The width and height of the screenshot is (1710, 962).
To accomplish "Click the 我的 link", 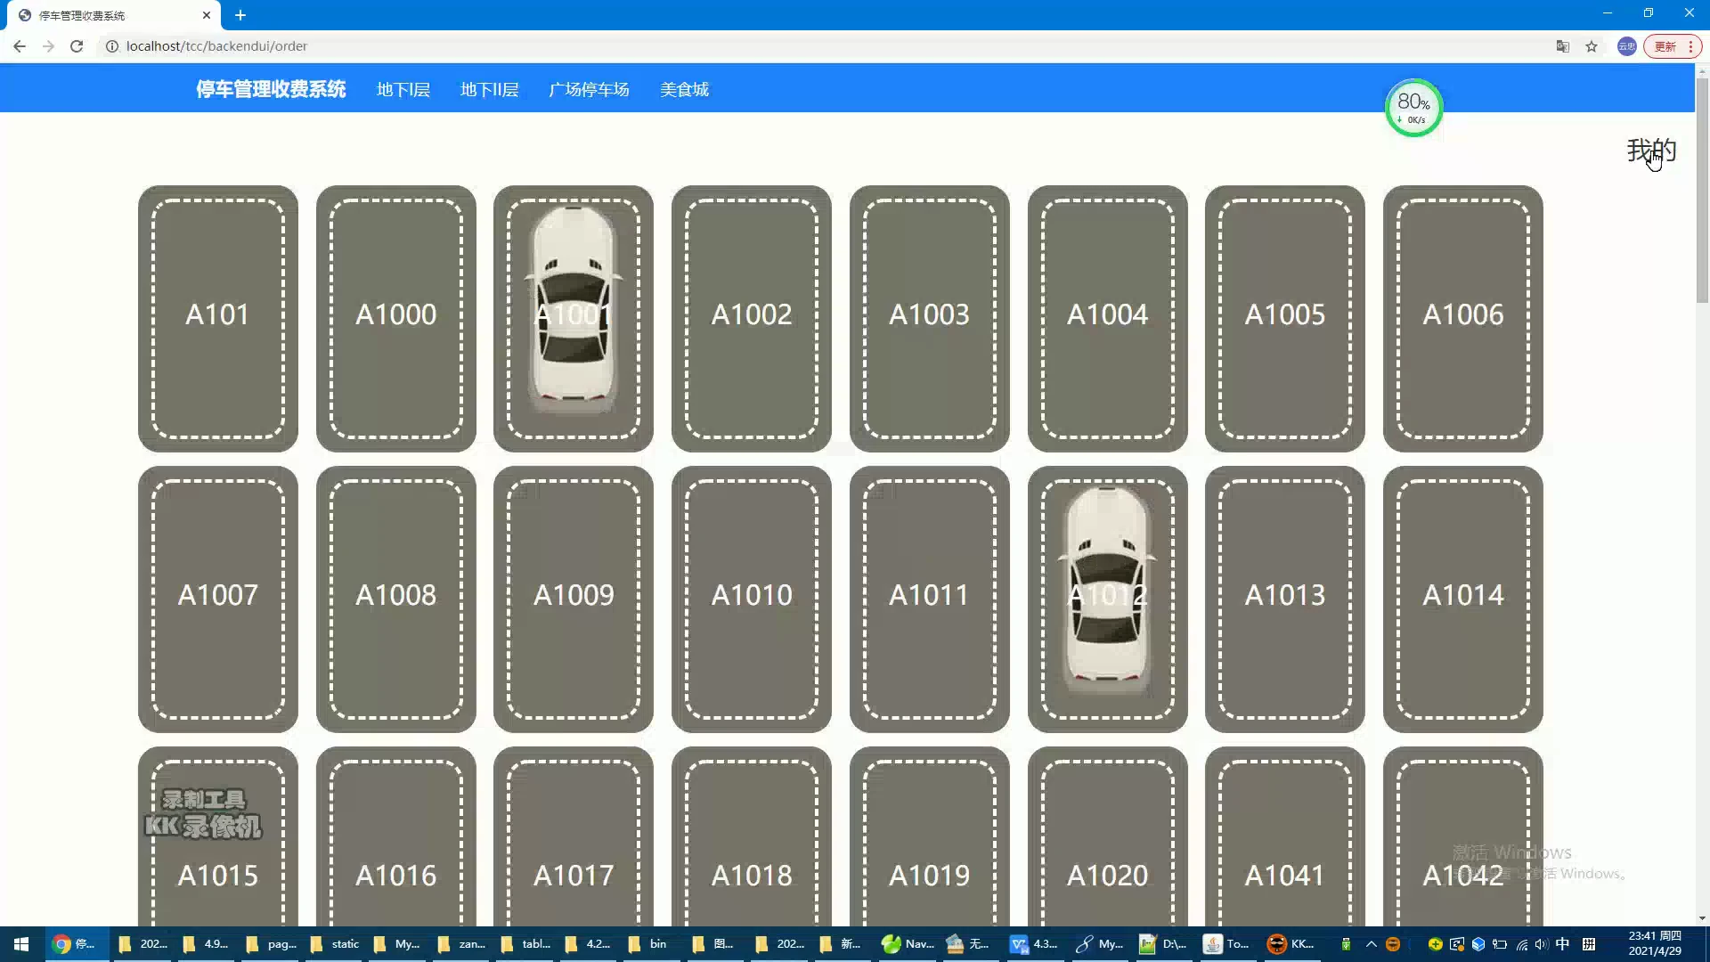I will click(1650, 151).
